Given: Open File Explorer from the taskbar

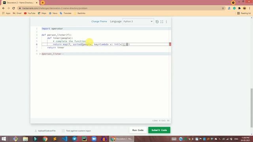Looking at the screenshot, I should [x=25, y=139].
